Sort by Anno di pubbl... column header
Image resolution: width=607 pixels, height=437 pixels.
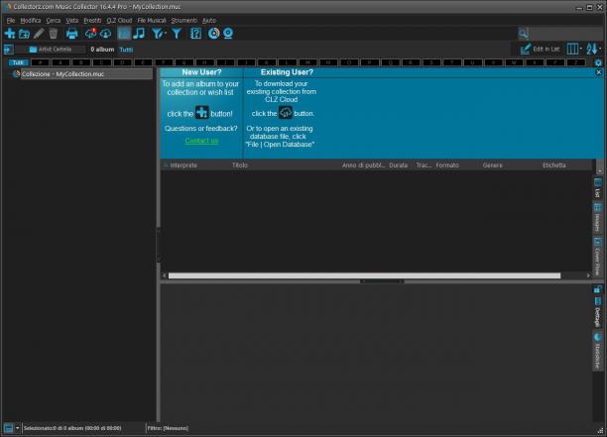[x=363, y=165]
